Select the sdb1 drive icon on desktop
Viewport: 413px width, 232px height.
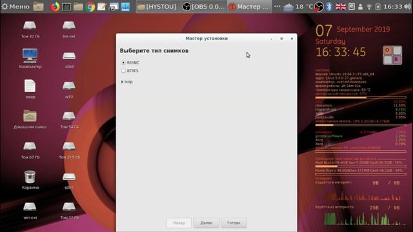coord(69,181)
